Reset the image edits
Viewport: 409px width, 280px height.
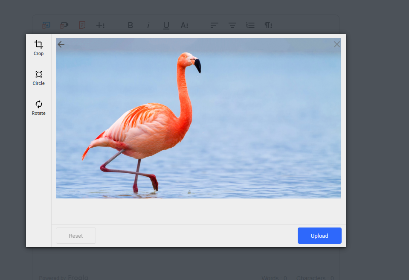[x=75, y=235]
